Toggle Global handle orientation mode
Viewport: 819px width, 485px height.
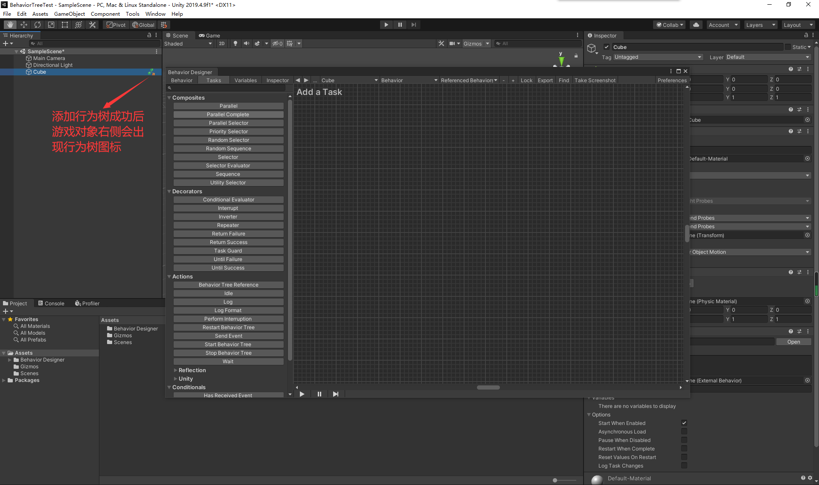pos(143,24)
